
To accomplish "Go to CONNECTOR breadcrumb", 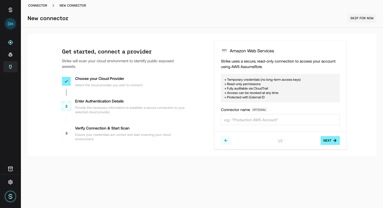I will click(x=38, y=6).
